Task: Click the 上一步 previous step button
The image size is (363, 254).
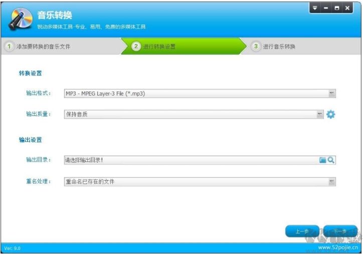Action: point(302,231)
